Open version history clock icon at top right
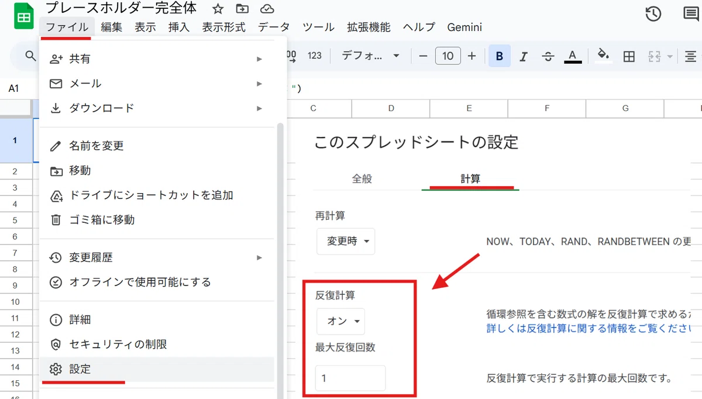 pos(653,14)
